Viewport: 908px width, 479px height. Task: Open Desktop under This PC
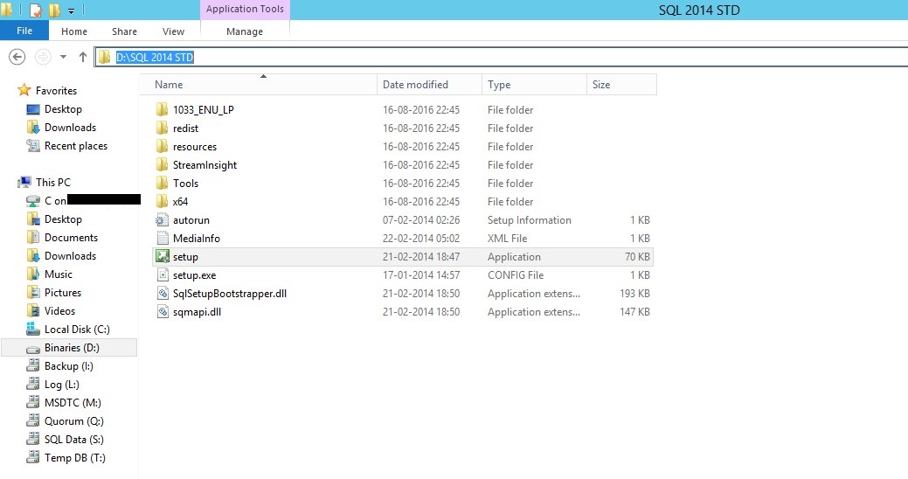63,219
